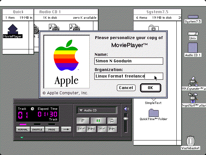Toggle the repeat arrow button
This screenshot has width=206, height=155.
click(x=66, y=129)
